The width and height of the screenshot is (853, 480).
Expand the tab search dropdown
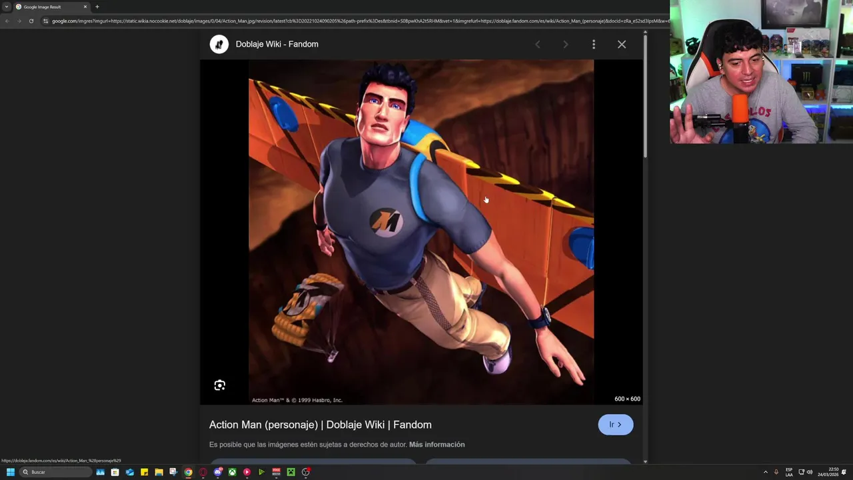6,7
